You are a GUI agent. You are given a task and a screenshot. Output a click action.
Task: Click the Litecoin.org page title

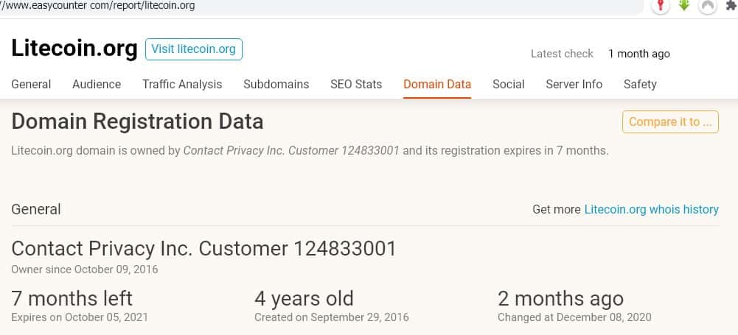coord(74,49)
